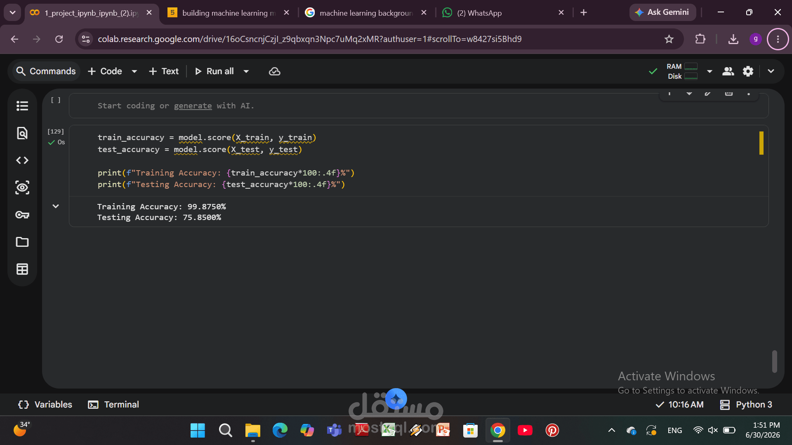
Task: Expand the Run all options dropdown
Action: point(246,71)
